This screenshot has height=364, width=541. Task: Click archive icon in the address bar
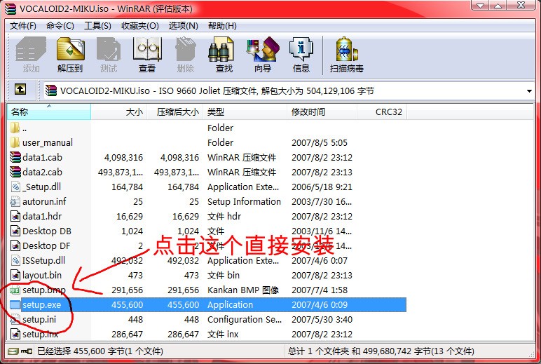[x=51, y=90]
